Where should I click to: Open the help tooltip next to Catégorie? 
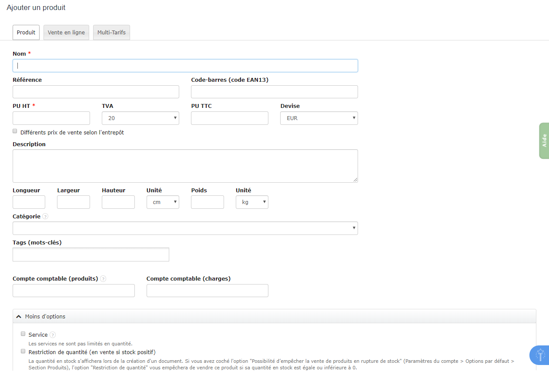pos(45,216)
